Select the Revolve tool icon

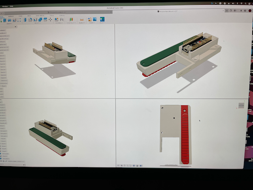click(9, 20)
